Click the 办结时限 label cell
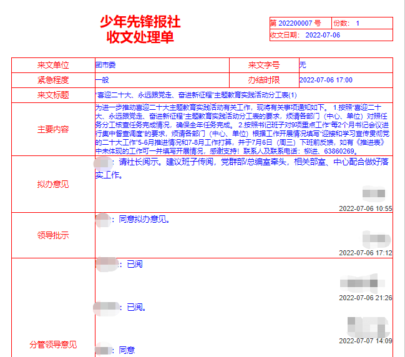 point(263,80)
